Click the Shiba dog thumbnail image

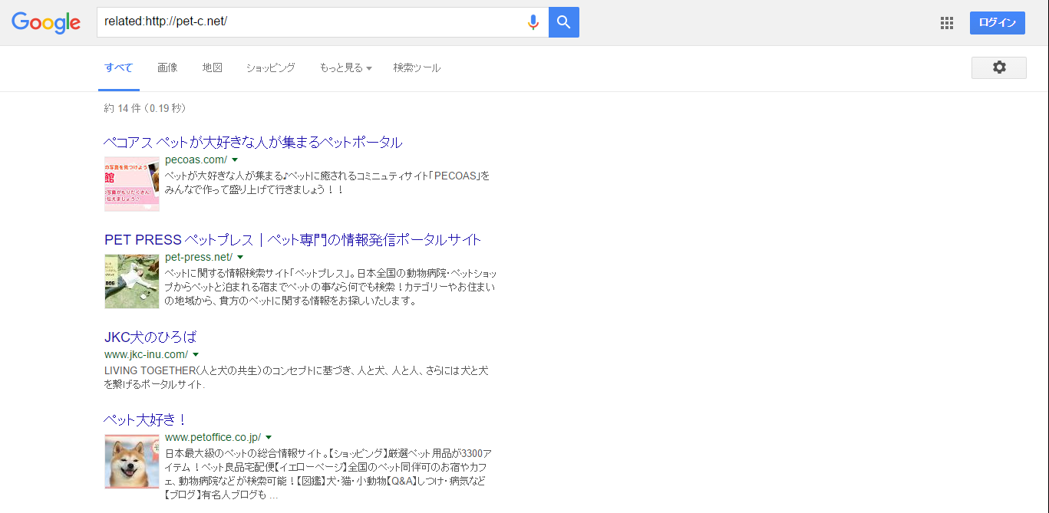coord(132,462)
